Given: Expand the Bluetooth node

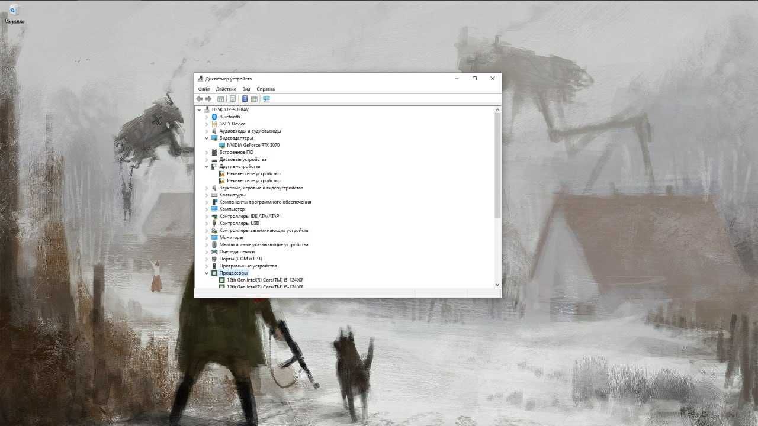Looking at the screenshot, I should click(207, 117).
